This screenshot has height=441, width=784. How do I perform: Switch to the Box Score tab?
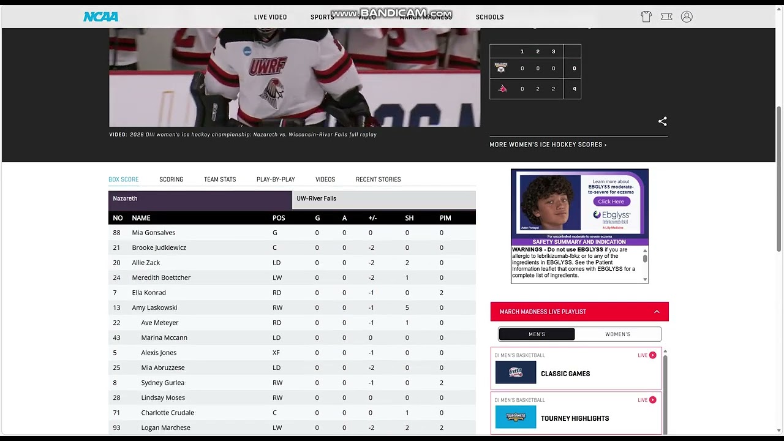(124, 179)
